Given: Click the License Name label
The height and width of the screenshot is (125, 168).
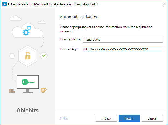Looking at the screenshot, I should point(70,39).
